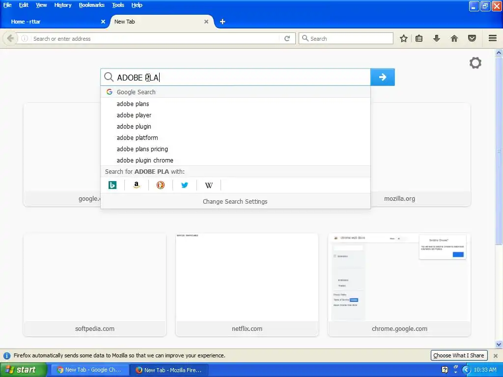Open the mozilla.org tile
Viewport: 503px width, 377px height.
coord(420,155)
